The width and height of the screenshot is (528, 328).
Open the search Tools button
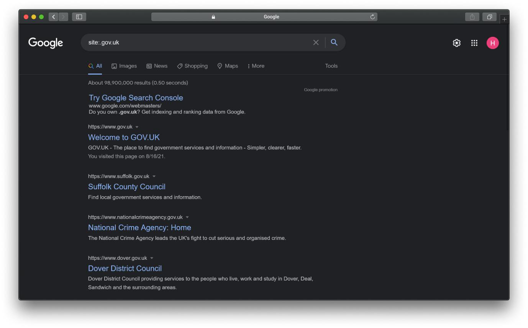pos(331,66)
